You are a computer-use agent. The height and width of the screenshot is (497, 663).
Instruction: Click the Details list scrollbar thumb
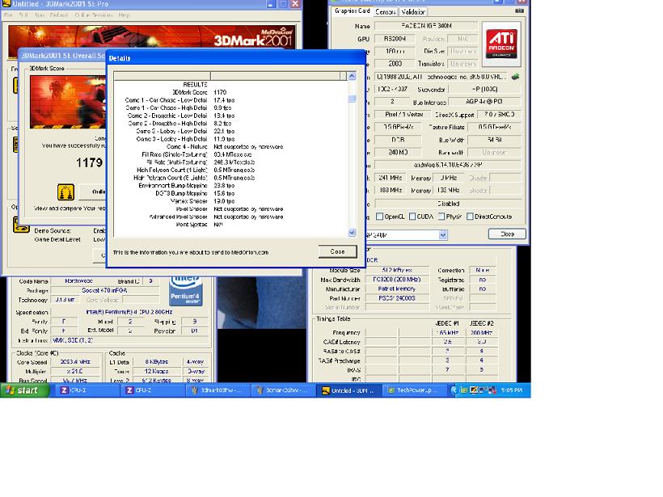[352, 99]
